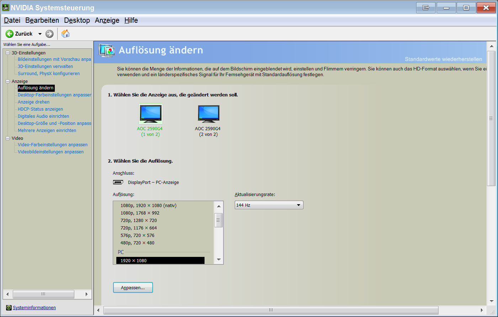The height and width of the screenshot is (317, 498).
Task: Select resolution 480p, 720 × 480
Action: pos(137,243)
